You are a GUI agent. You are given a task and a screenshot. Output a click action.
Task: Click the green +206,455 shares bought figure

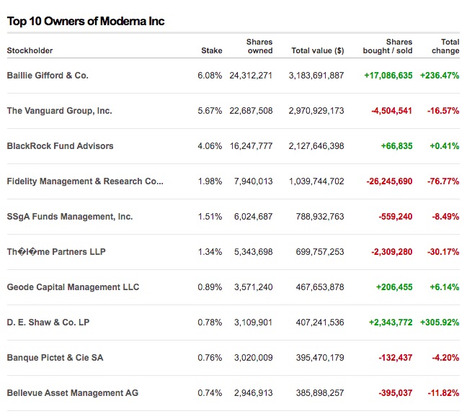pyautogui.click(x=394, y=287)
